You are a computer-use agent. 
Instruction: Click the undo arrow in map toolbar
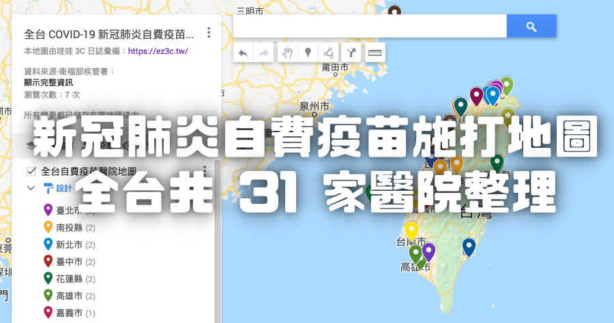[x=243, y=52]
